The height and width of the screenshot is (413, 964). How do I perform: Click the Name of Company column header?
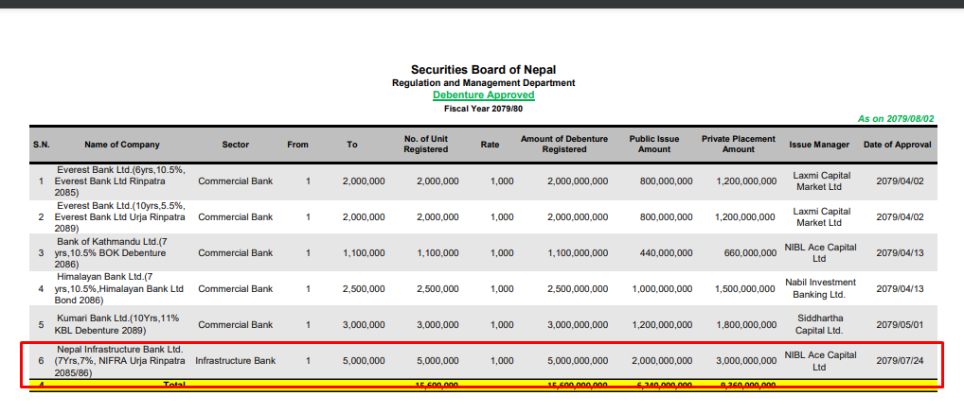pyautogui.click(x=122, y=145)
